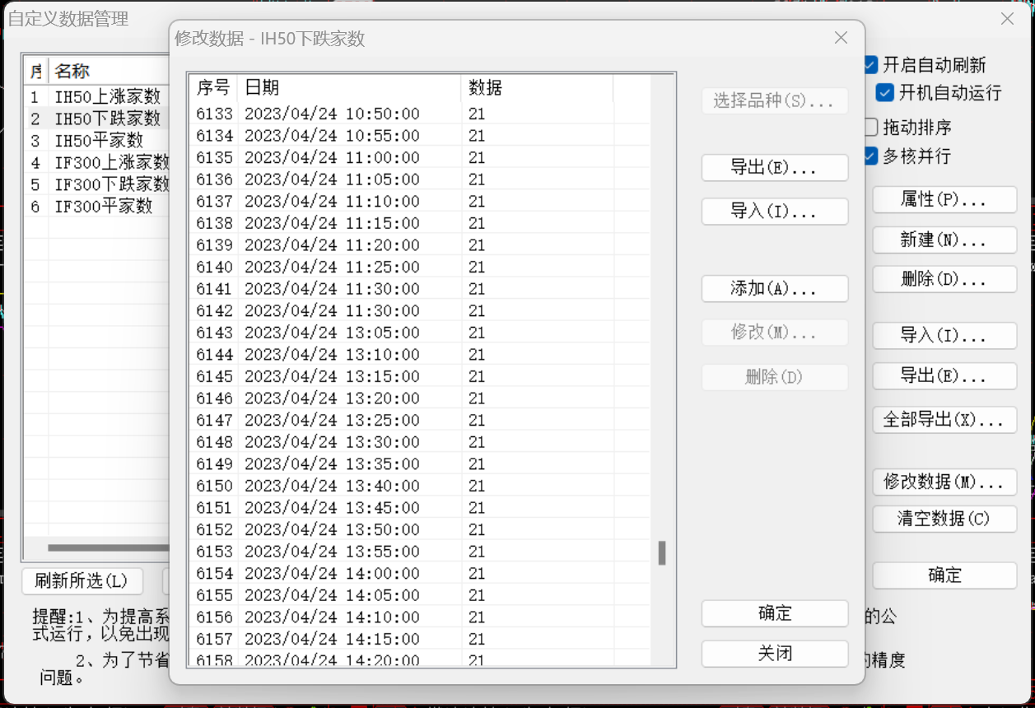Click 清空数据(C) button
This screenshot has height=708, width=1035.
click(944, 519)
